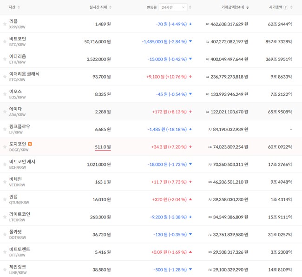Viewport: 302px width, 277px height.
Task: Toggle favorite star for BCH/KRW row
Action: click(5, 165)
